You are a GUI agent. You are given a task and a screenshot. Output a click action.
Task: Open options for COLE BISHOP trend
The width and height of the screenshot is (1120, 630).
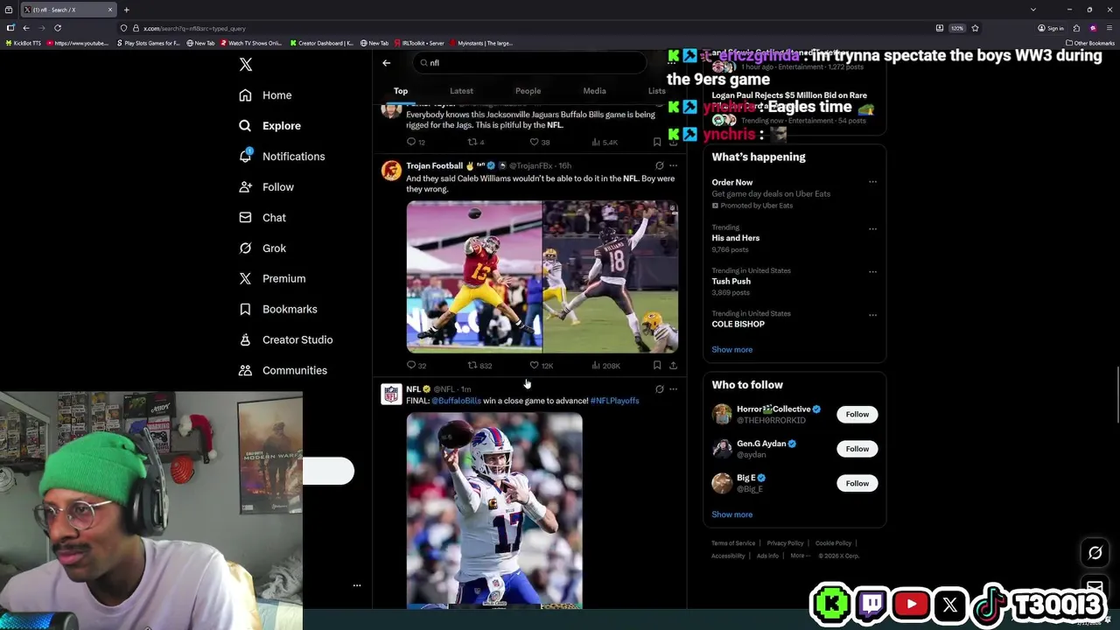tap(872, 315)
